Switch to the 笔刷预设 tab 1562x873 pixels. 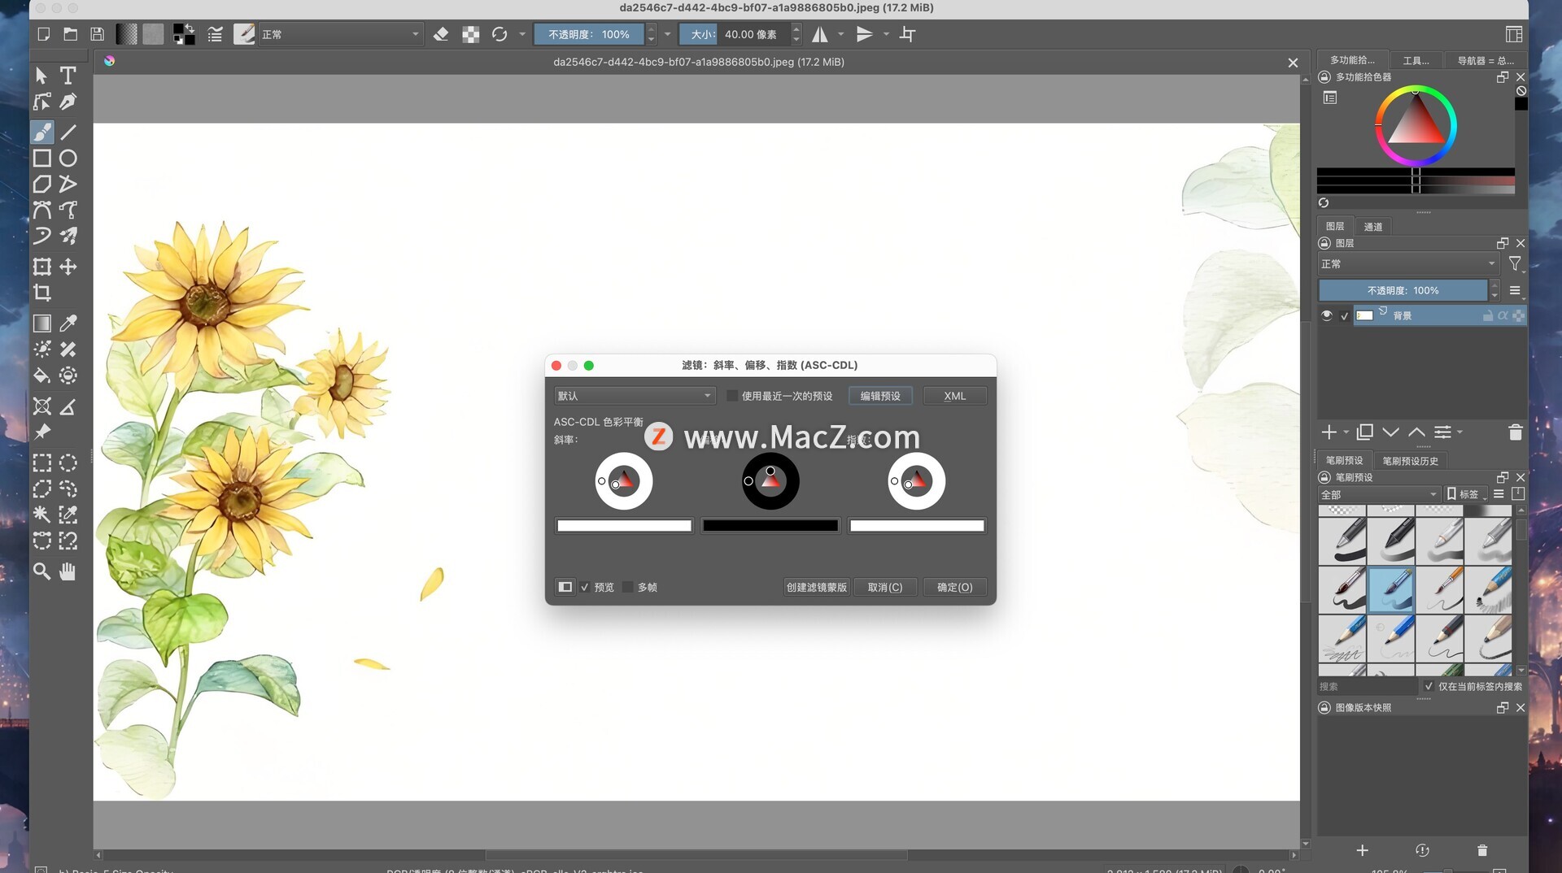click(1345, 461)
